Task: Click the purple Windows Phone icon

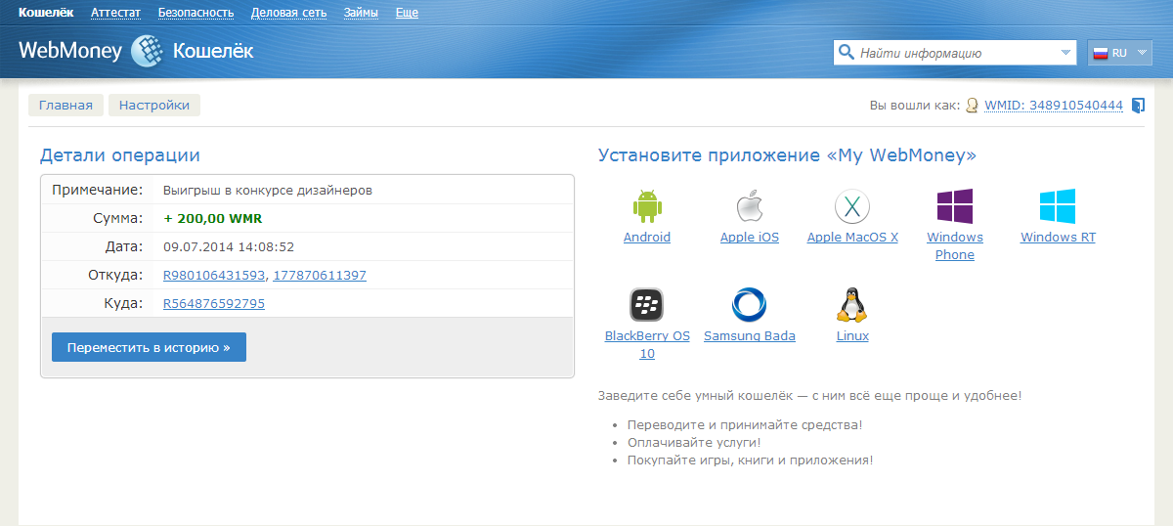Action: click(x=955, y=207)
